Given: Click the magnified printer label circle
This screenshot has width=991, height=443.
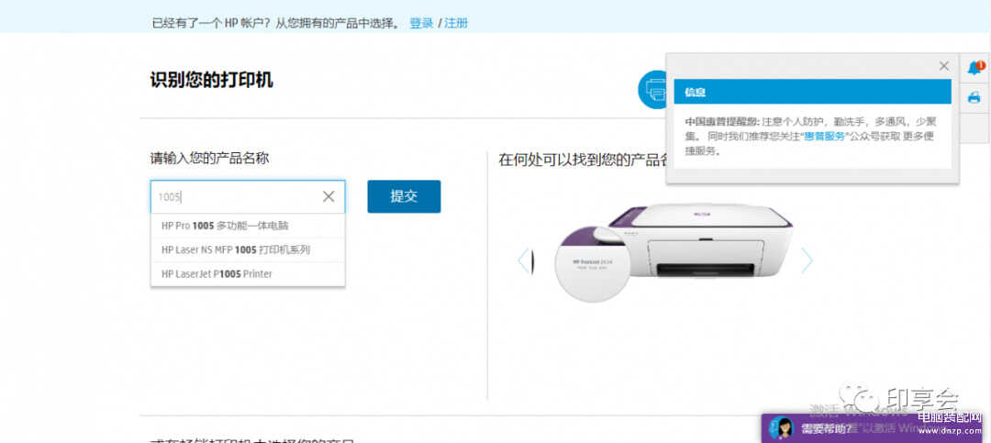Looking at the screenshot, I should point(593,263).
